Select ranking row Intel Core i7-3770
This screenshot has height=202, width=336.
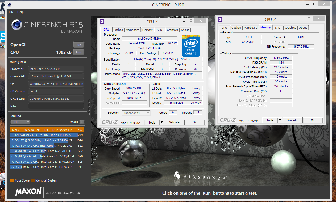point(47,151)
